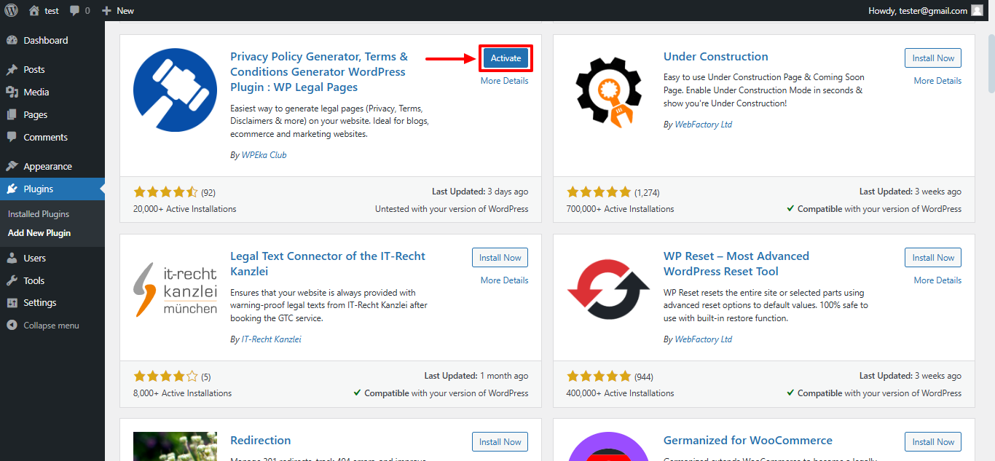
Task: Visit the WPEka Club author link
Action: [x=264, y=154]
